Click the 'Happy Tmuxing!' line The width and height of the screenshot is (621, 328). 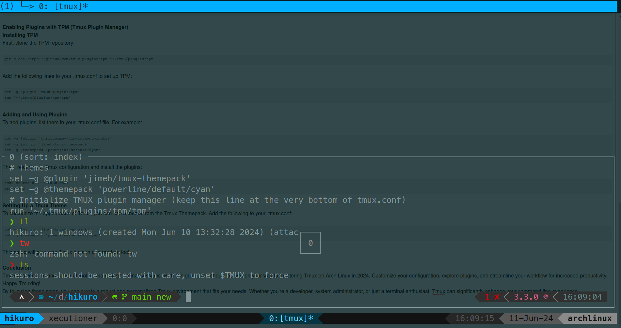22,284
